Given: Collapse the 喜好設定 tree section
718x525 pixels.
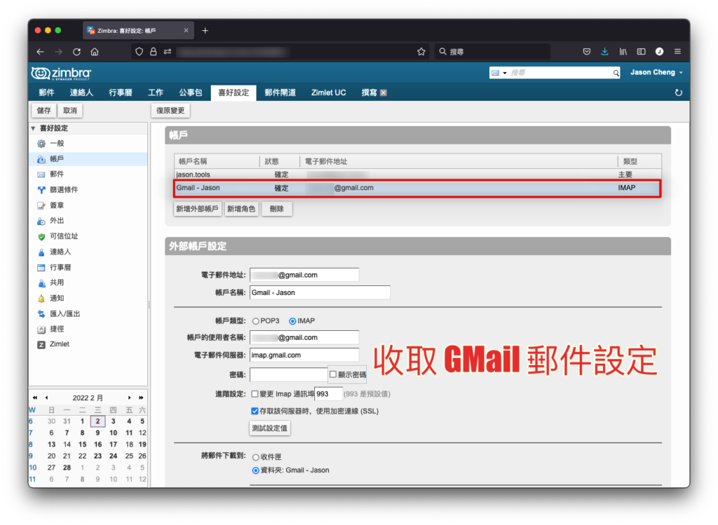Looking at the screenshot, I should (x=33, y=128).
